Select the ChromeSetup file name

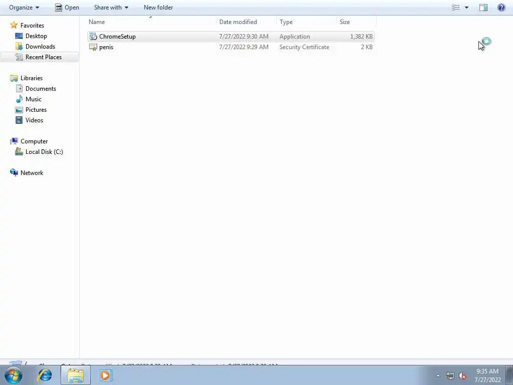pos(117,36)
